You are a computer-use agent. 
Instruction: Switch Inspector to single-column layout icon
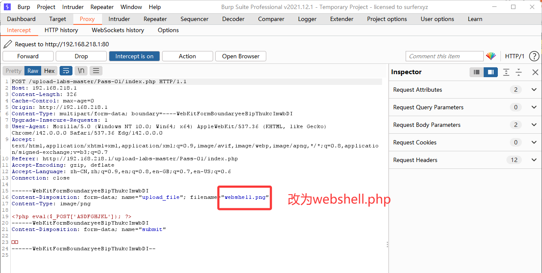tap(476, 72)
